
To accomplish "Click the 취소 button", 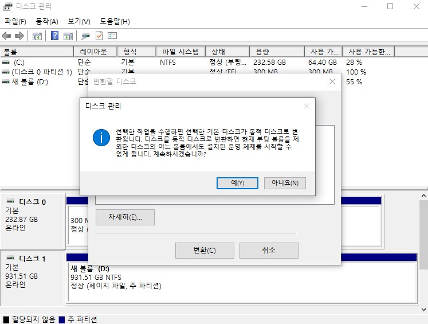I will click(269, 250).
